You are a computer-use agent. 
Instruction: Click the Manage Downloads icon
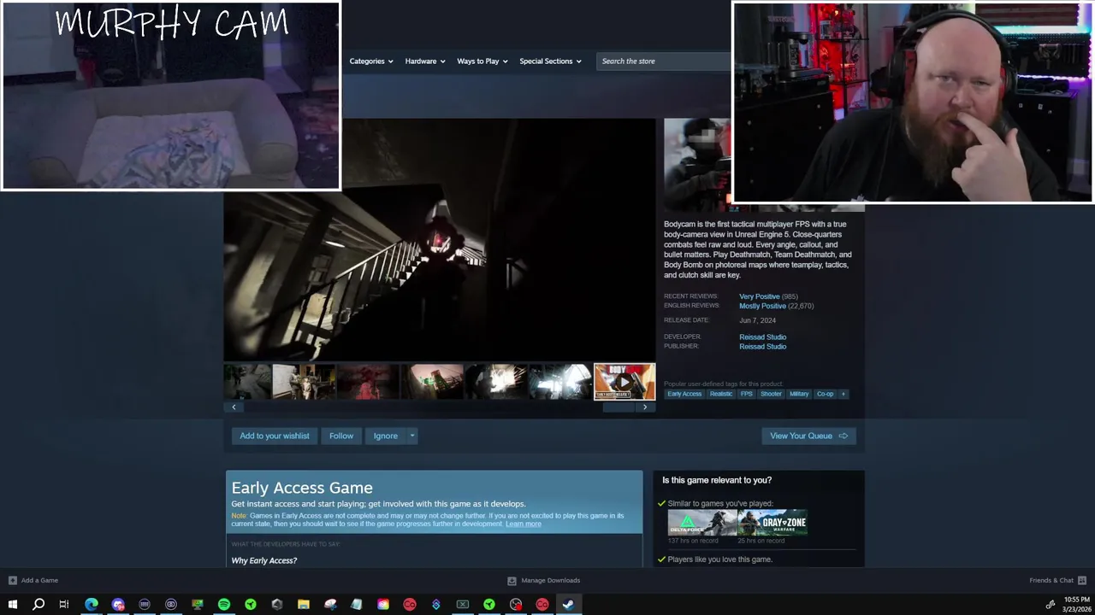pyautogui.click(x=512, y=580)
